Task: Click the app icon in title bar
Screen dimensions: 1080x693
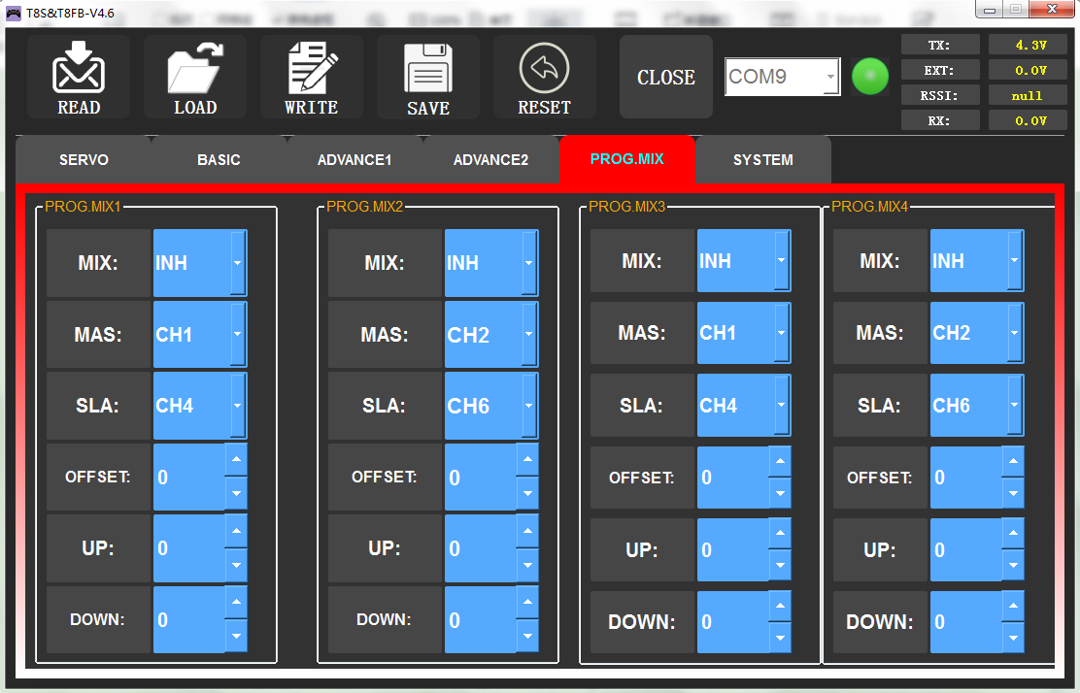Action: 14,11
